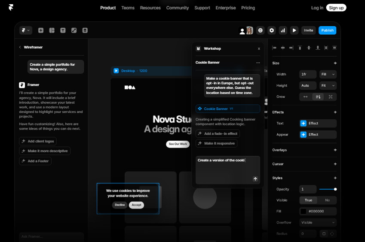Go back from the Wireframer panel
The width and height of the screenshot is (365, 242).
[20, 47]
